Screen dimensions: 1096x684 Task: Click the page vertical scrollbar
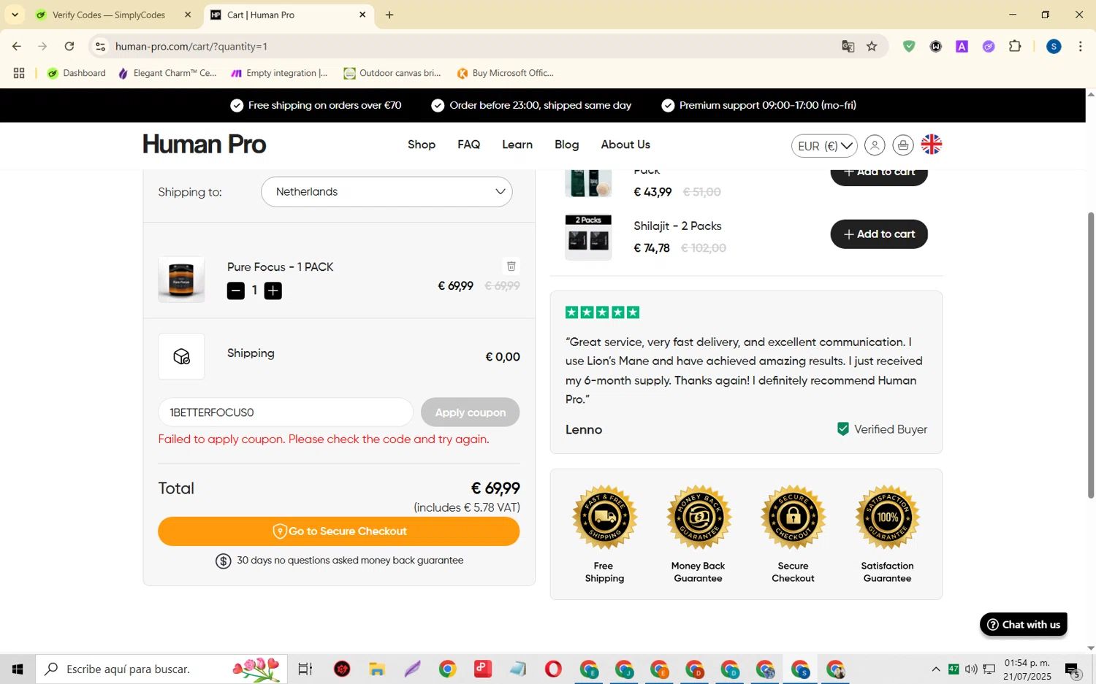pos(1091,354)
